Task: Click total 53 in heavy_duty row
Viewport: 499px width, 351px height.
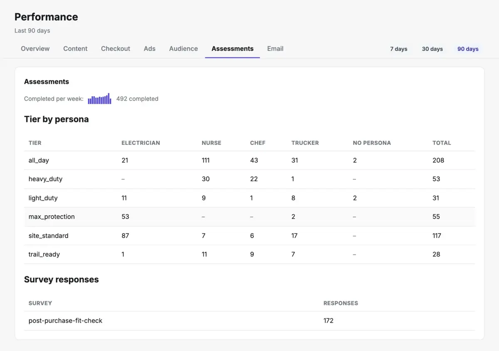Action: [x=436, y=179]
